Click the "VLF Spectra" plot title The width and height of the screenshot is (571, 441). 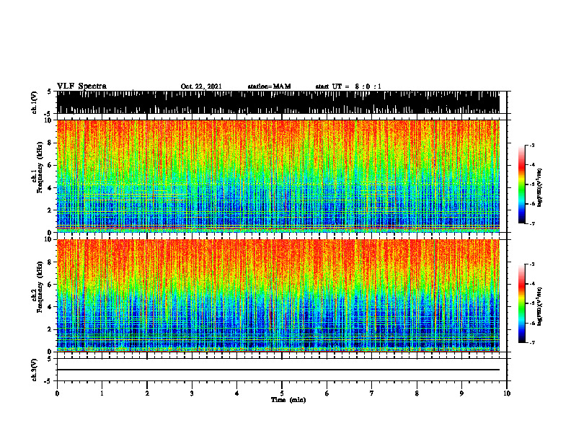click(x=81, y=86)
